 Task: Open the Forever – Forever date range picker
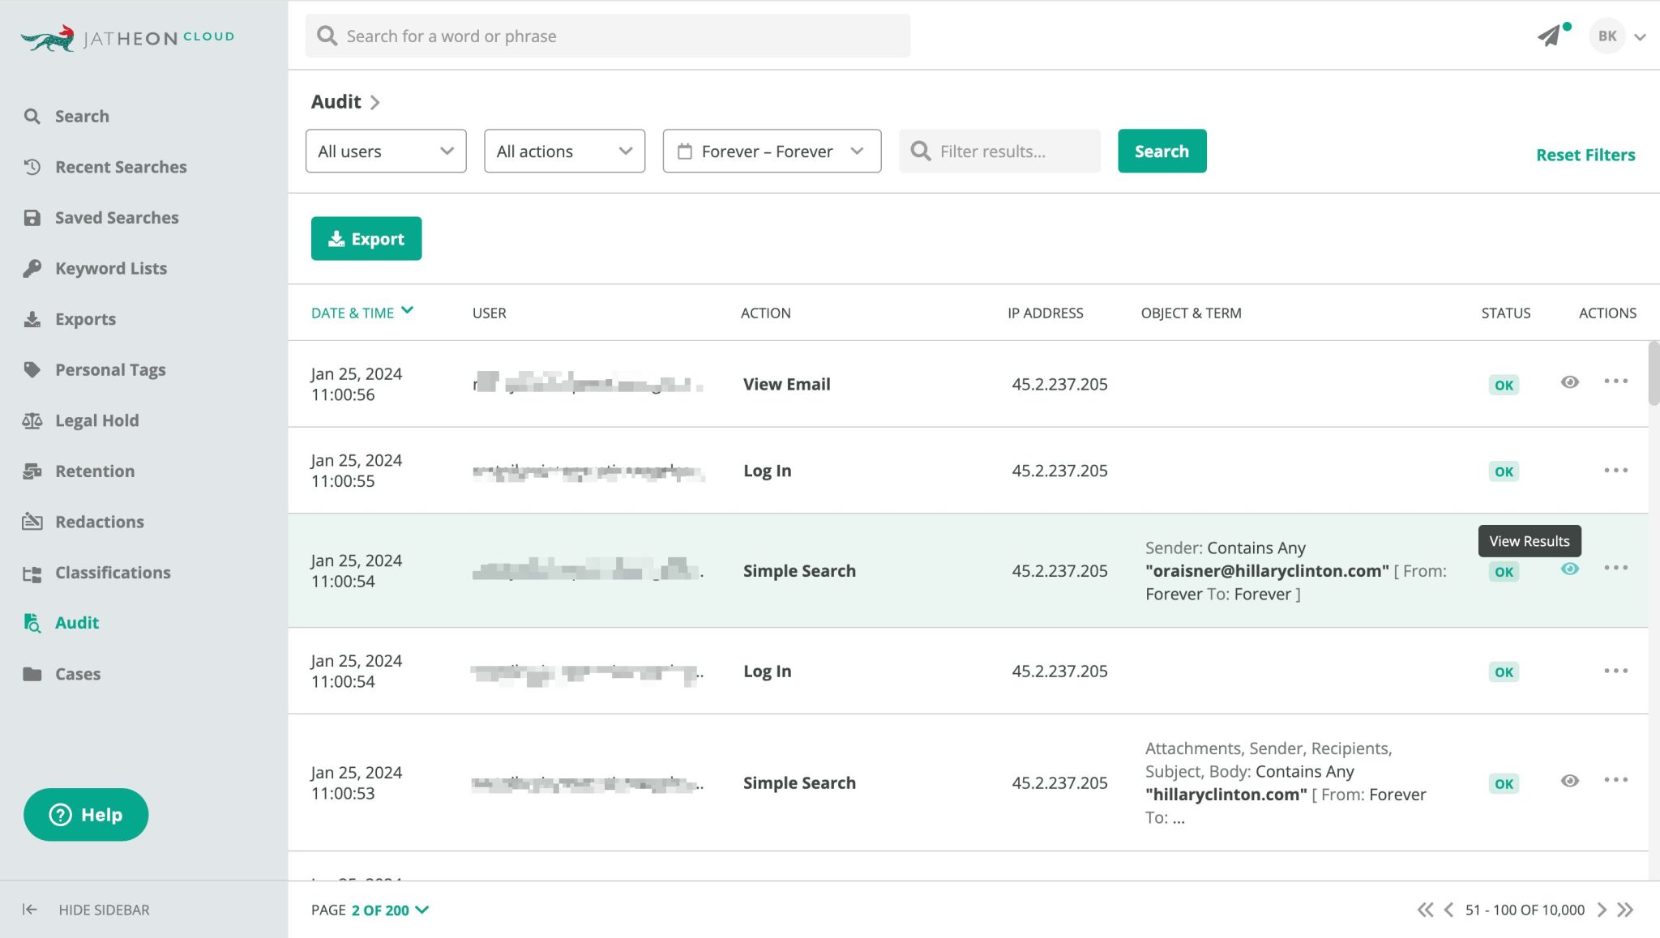772,151
